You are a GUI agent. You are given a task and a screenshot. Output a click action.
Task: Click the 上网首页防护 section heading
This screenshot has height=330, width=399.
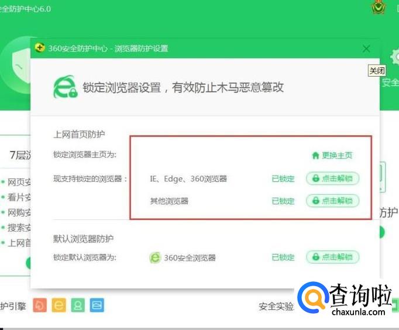click(x=79, y=134)
